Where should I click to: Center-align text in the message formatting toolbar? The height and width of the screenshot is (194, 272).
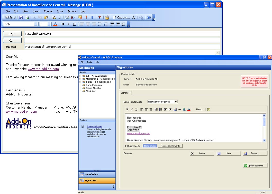(x=88, y=24)
